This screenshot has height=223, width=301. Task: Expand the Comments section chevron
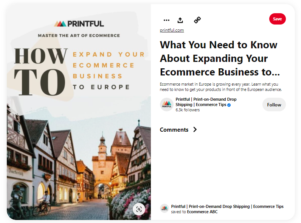pos(195,129)
